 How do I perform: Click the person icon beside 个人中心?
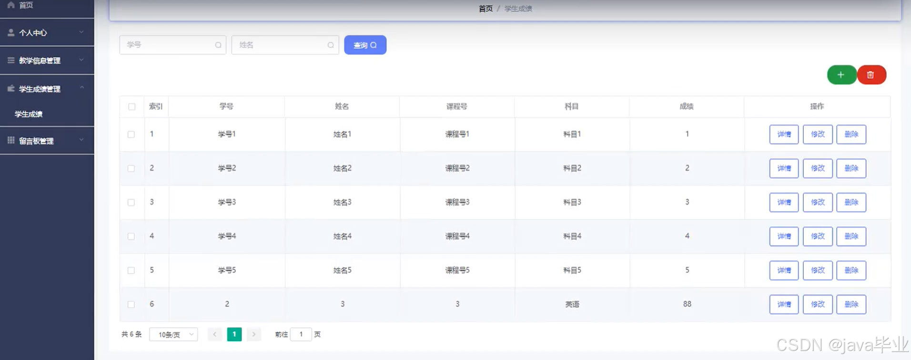(11, 32)
